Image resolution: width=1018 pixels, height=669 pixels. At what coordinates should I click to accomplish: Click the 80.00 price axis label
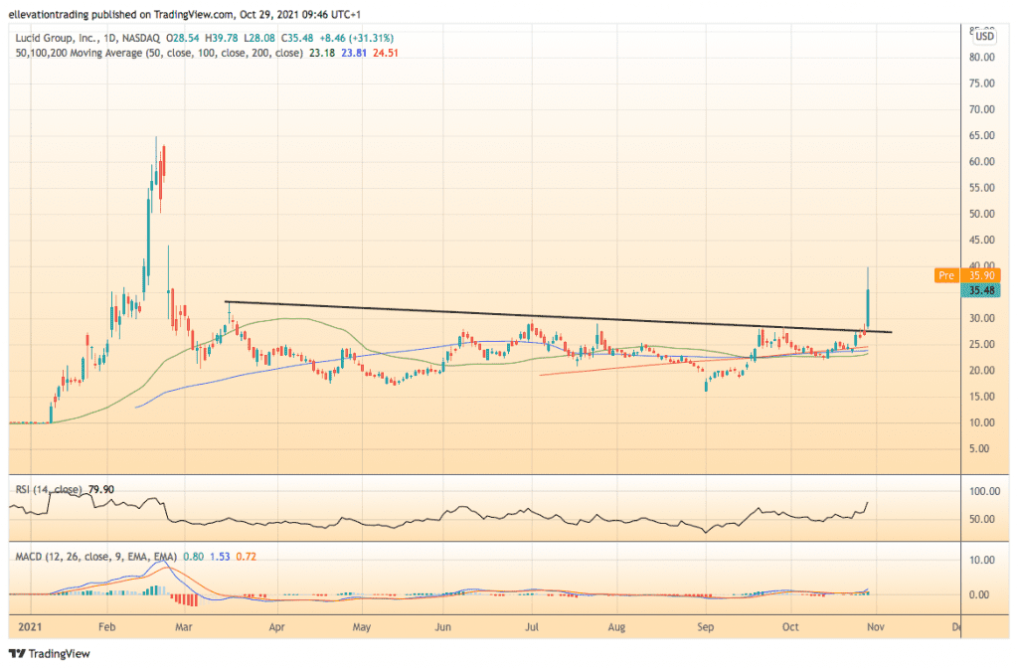[x=981, y=57]
